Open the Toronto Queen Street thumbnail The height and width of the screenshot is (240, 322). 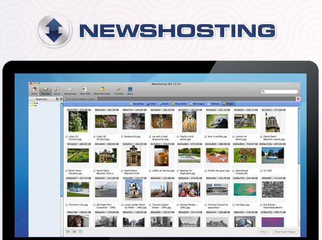point(162,189)
